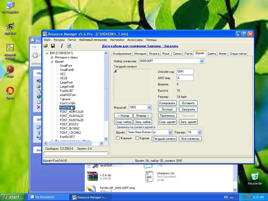Switch to My Documents taskbar button
The image size is (268, 201).
coord(48,197)
